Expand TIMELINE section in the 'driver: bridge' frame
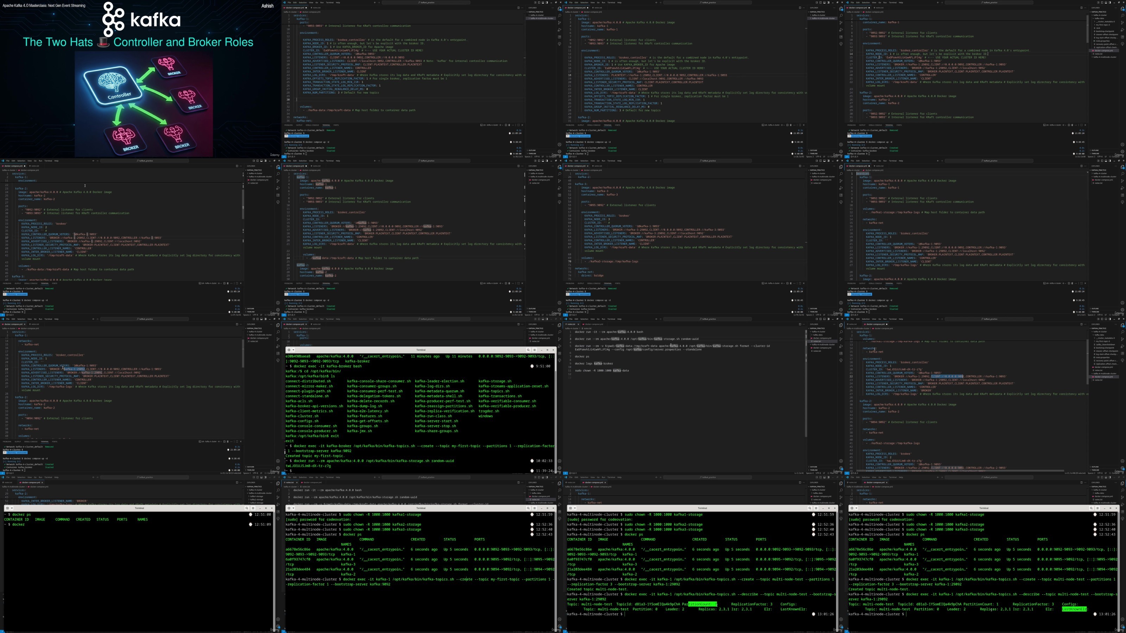Viewport: 1126px width, 633px height. pyautogui.click(x=814, y=312)
